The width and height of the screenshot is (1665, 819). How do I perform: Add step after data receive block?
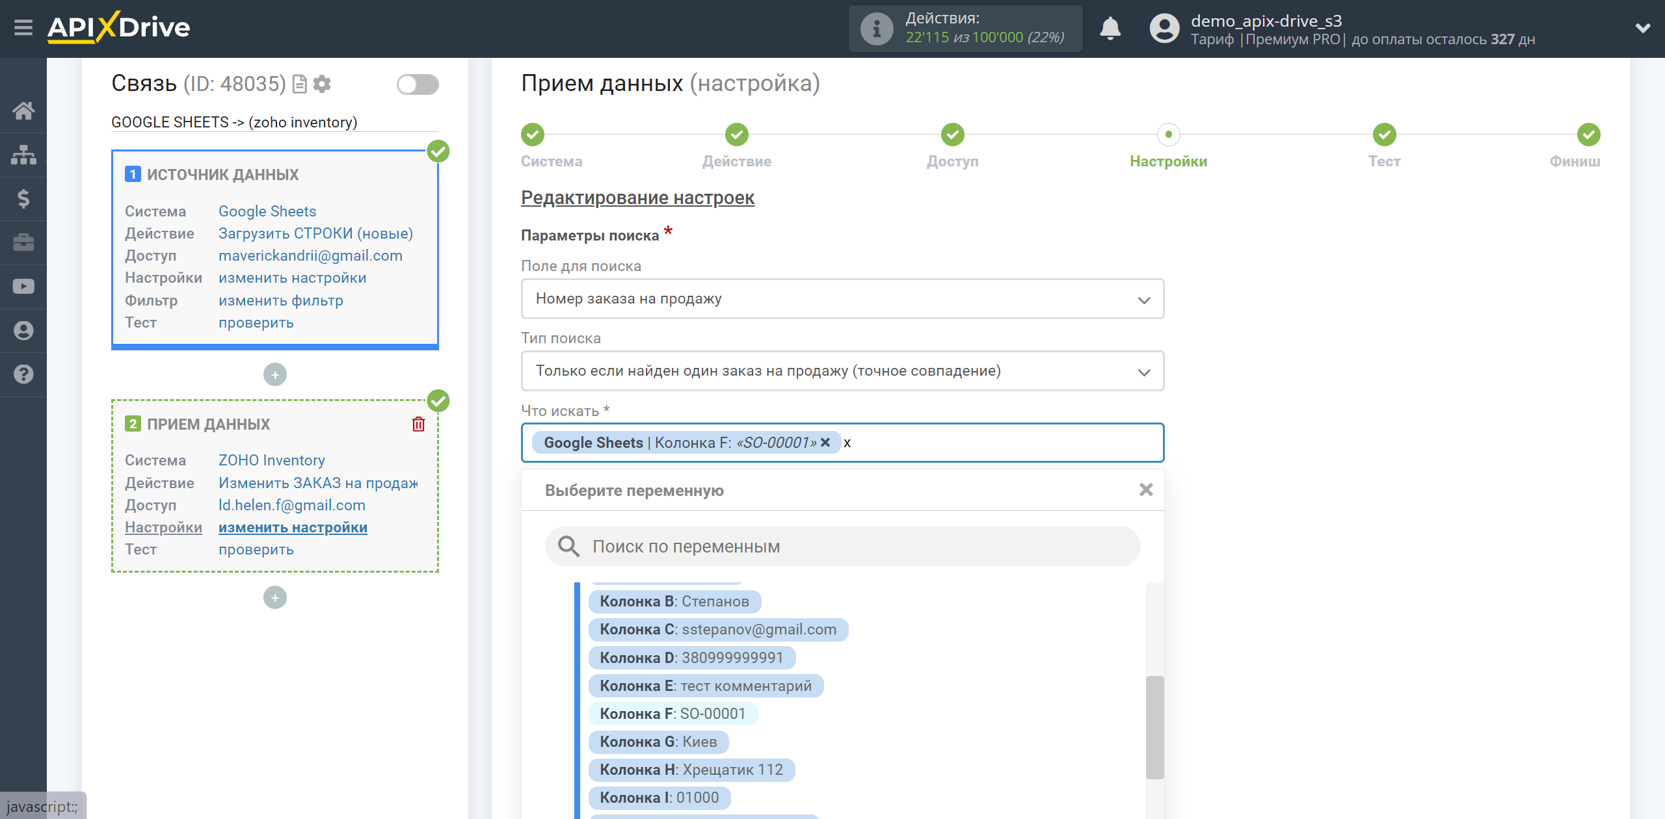click(x=275, y=597)
